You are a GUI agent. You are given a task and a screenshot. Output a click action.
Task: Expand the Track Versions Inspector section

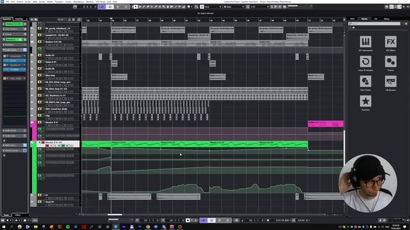coord(14,29)
